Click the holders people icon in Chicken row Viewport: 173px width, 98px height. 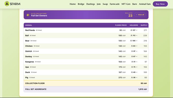(132, 46)
